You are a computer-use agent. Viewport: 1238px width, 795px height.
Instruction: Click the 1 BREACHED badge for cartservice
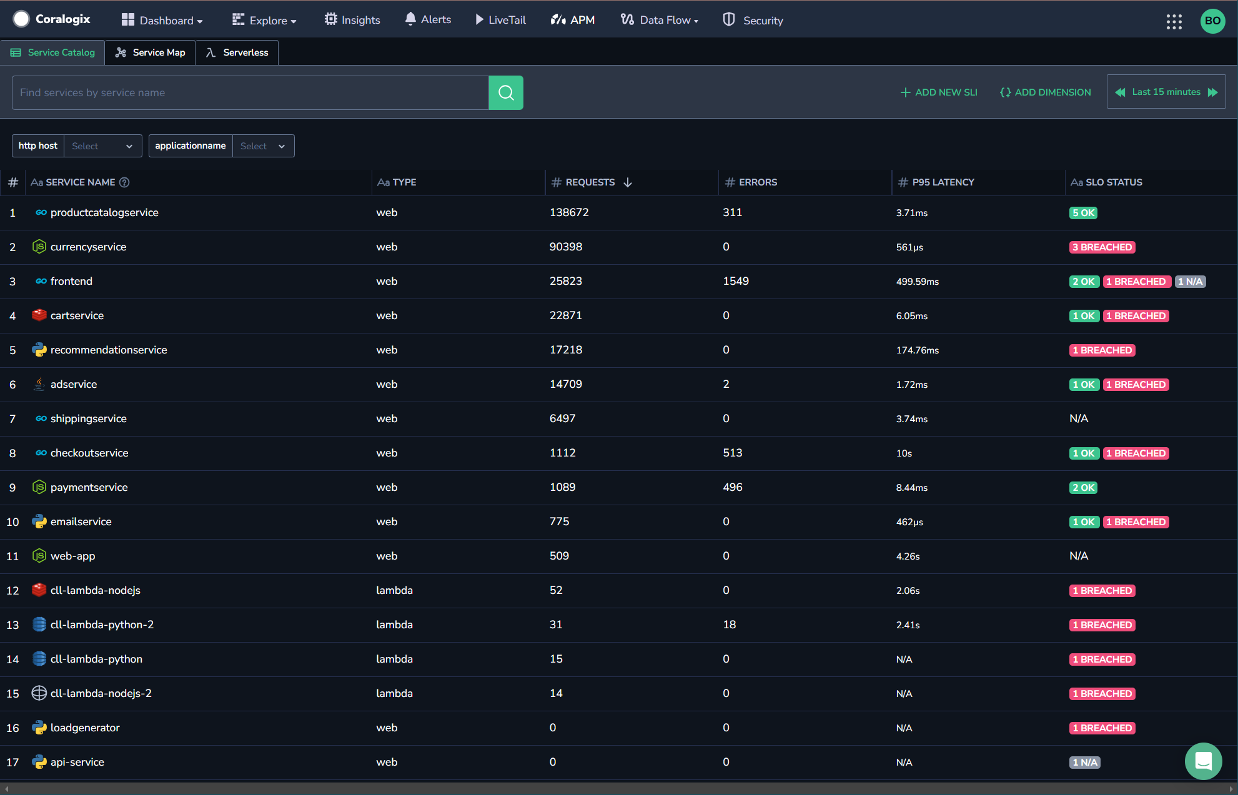(x=1136, y=316)
